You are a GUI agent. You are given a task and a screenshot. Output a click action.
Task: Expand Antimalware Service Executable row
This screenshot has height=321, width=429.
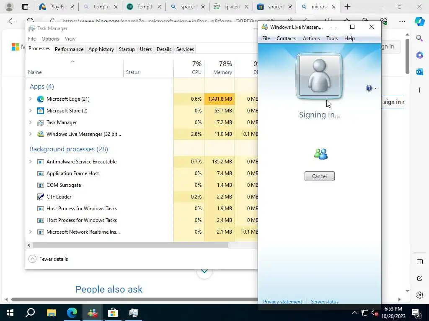click(x=30, y=162)
